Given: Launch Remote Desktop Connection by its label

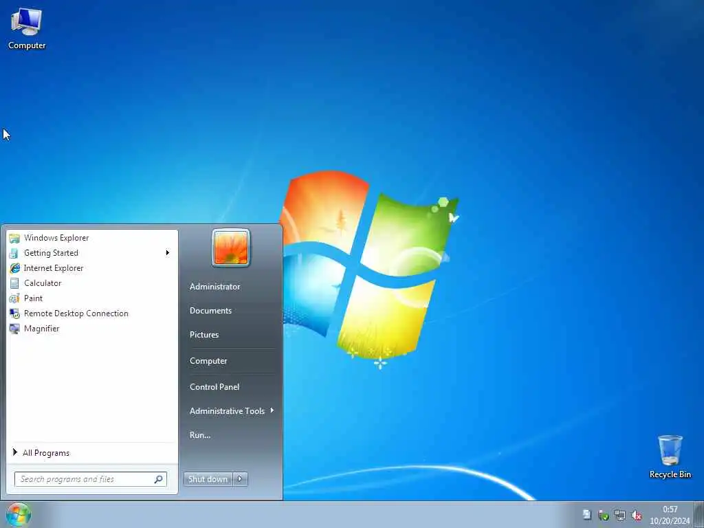Looking at the screenshot, I should pos(76,313).
